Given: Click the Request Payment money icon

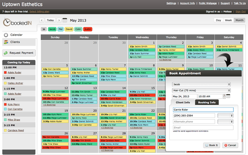Looking at the screenshot, I should [x=5, y=53].
